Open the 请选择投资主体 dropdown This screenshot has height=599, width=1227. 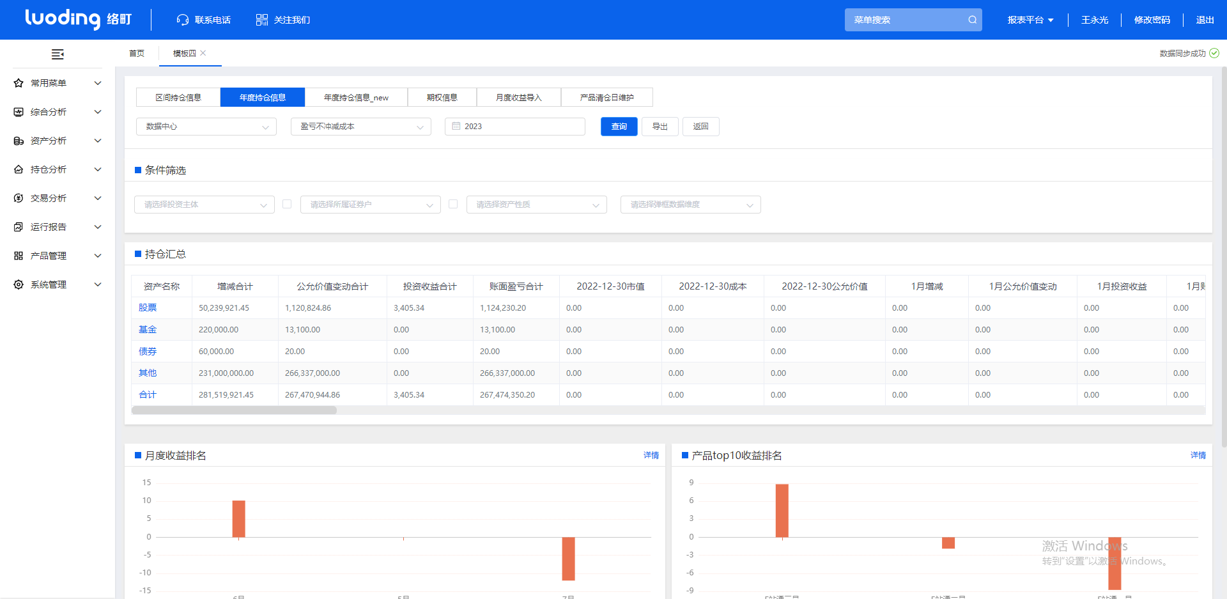[x=204, y=205]
